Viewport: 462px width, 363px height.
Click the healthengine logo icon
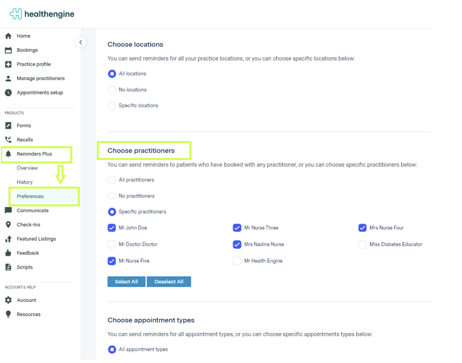point(16,14)
